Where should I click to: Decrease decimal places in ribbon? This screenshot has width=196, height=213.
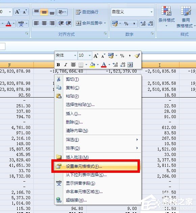150,24
